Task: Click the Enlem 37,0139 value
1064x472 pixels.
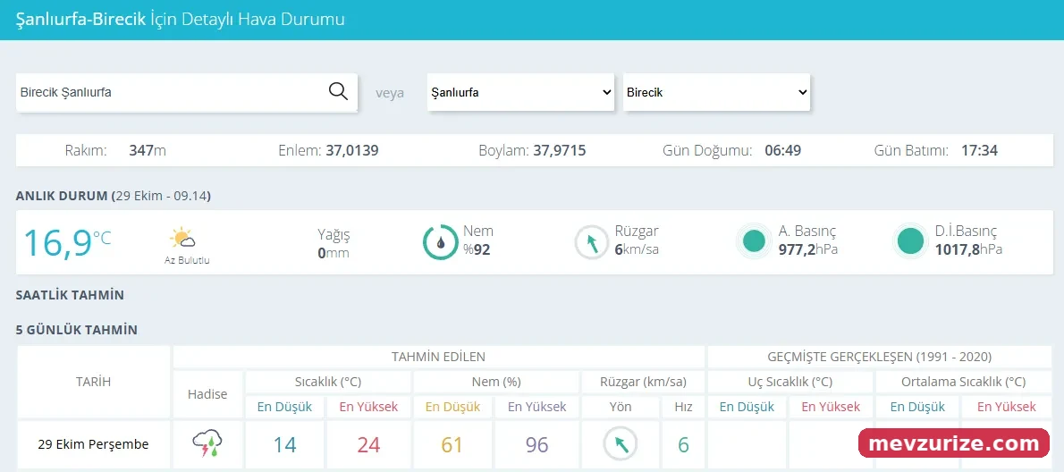Action: (x=352, y=150)
